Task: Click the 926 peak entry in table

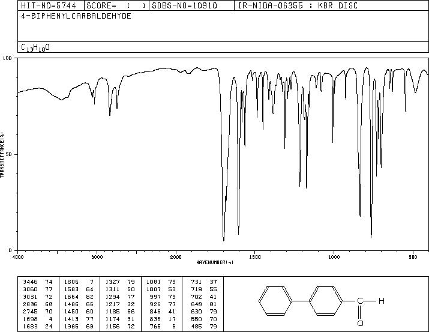Action: pos(163,304)
